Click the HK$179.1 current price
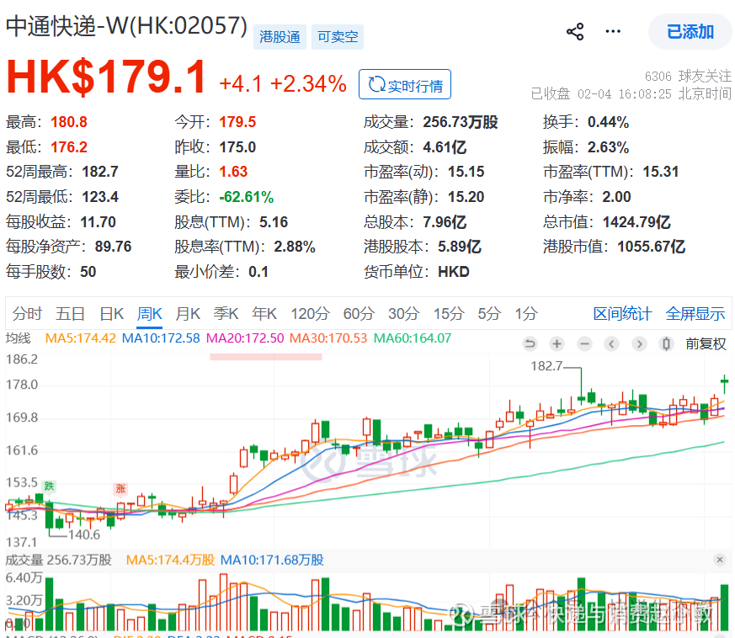The image size is (735, 638). (105, 77)
